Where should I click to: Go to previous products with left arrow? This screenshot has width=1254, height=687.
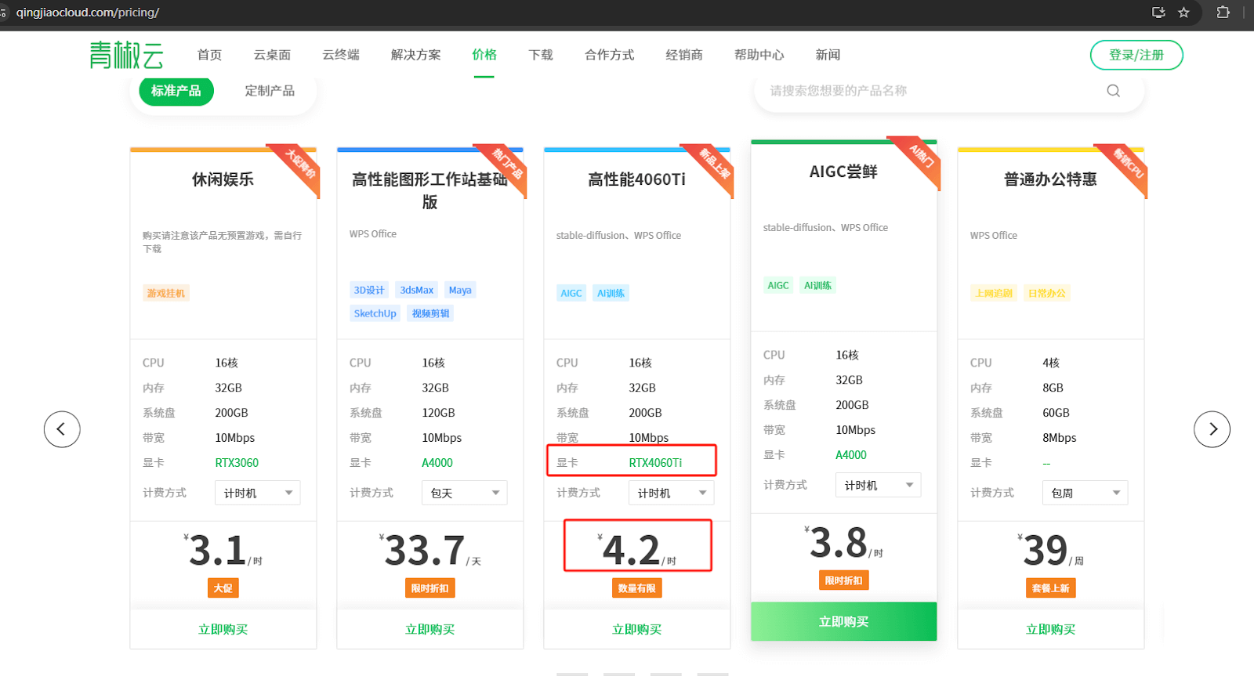click(62, 429)
